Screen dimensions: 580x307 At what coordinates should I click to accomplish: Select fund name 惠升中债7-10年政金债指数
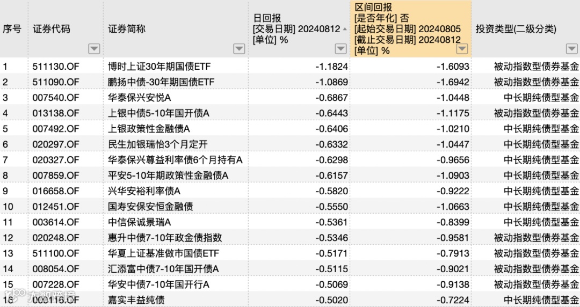pos(165,238)
